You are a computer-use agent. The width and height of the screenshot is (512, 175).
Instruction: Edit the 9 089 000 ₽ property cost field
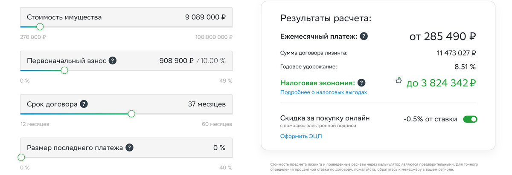coord(205,17)
